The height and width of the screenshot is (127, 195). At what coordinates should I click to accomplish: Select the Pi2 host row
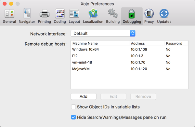[x=129, y=56]
